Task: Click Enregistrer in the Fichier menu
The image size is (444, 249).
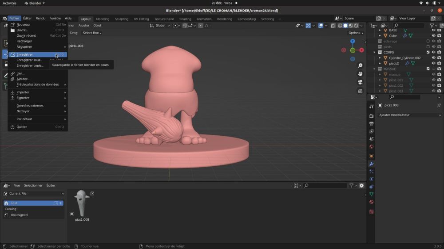Action: (x=38, y=54)
